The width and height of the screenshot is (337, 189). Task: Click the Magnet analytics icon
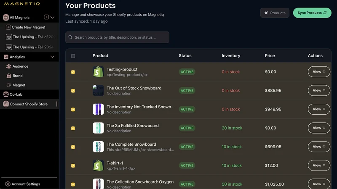[x=8, y=85]
